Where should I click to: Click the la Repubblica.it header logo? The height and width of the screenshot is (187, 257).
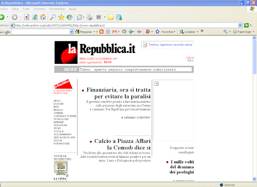pos(95,53)
